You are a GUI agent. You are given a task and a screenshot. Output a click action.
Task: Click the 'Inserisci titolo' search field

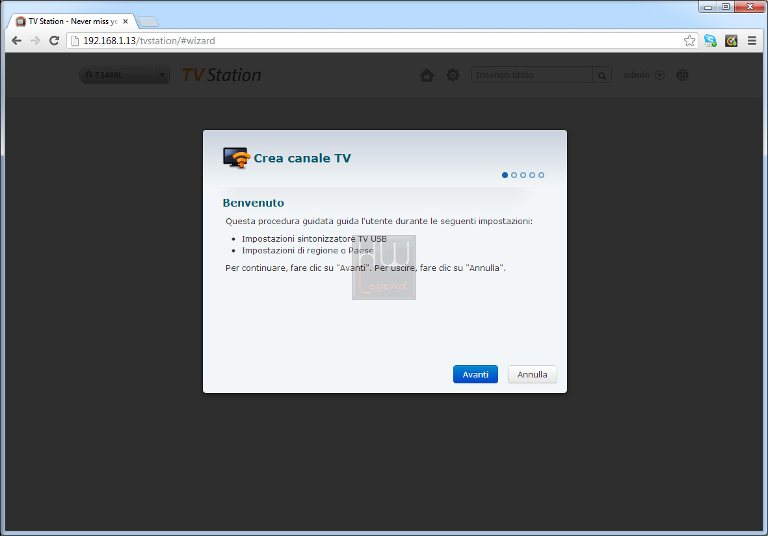coord(532,75)
